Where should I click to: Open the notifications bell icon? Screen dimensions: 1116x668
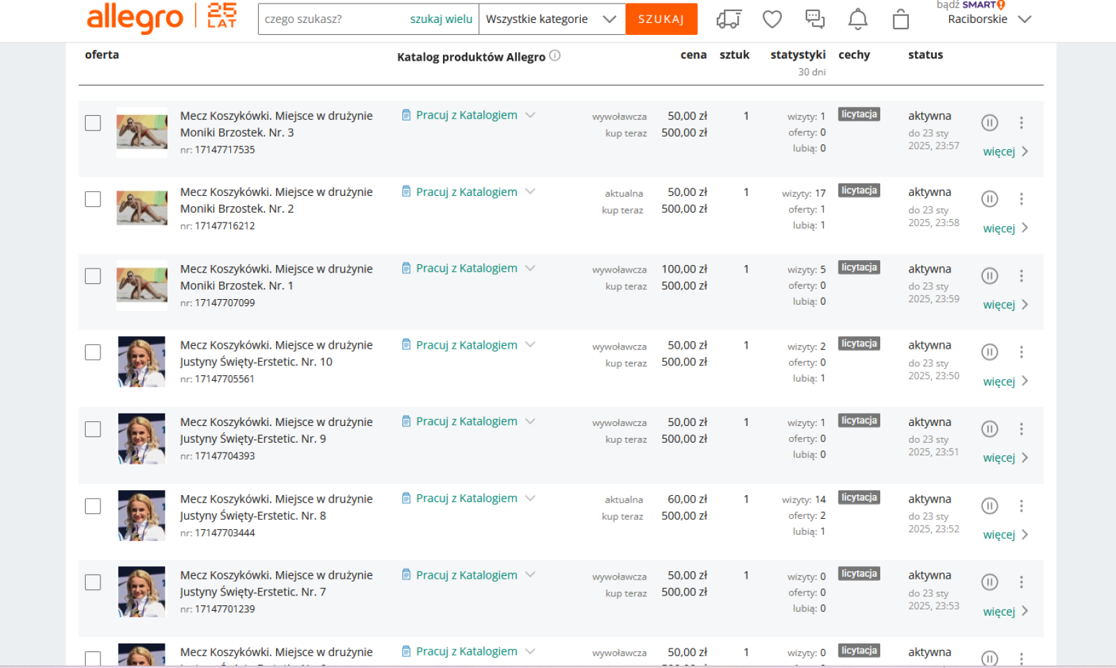857,19
